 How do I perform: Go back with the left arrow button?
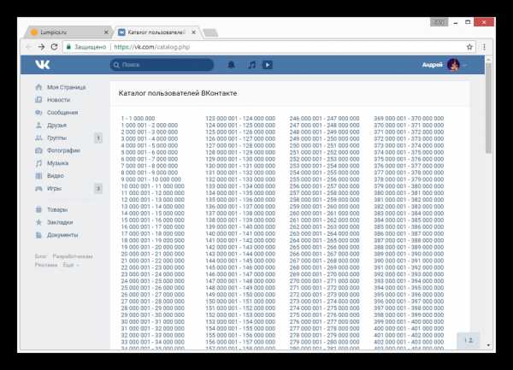pyautogui.click(x=29, y=47)
